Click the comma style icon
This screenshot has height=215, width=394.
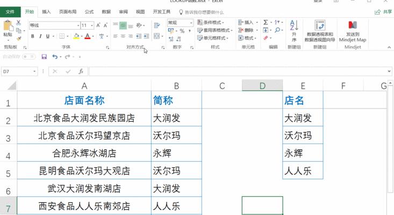coord(190,31)
